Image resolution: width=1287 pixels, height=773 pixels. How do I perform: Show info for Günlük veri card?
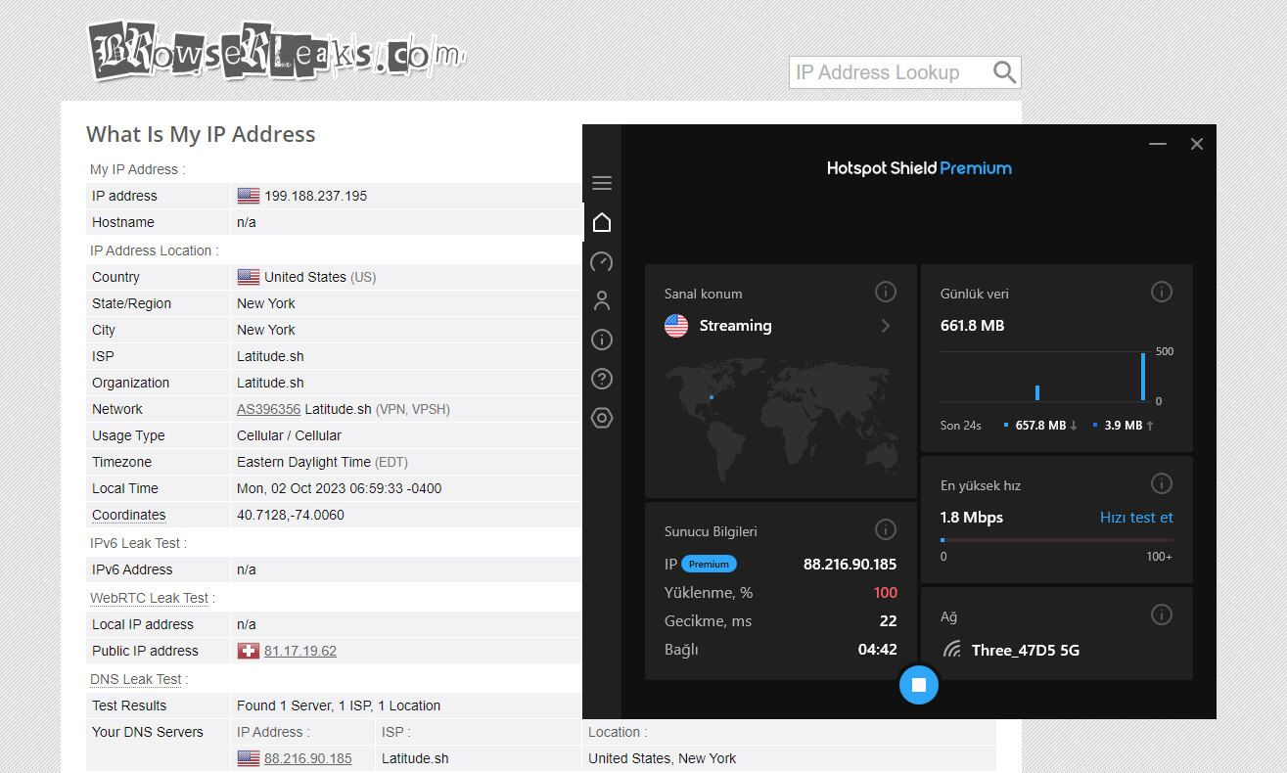click(1162, 292)
